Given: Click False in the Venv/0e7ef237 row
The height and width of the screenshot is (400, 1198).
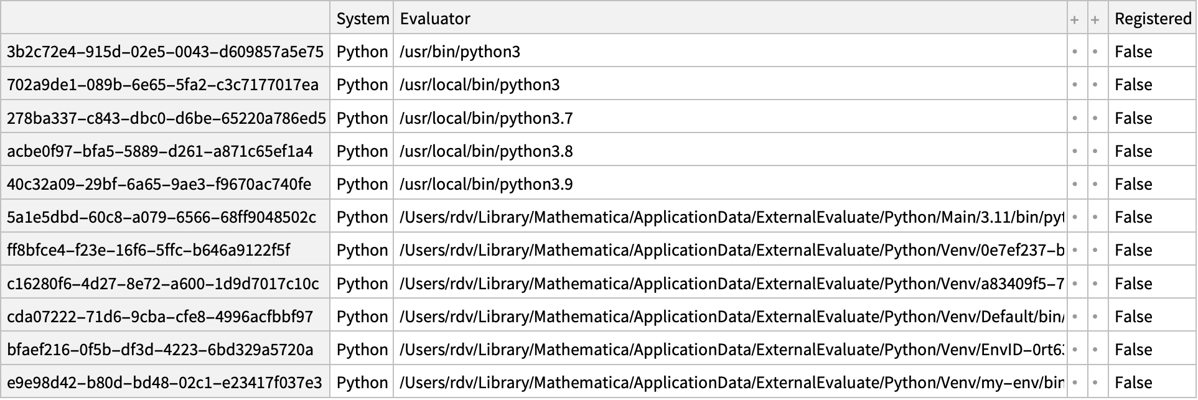Looking at the screenshot, I should tap(1133, 250).
